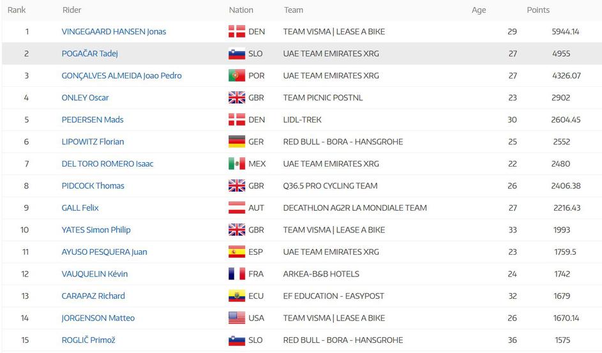Click the Portugal flag icon
The height and width of the screenshot is (353, 602).
tap(237, 76)
